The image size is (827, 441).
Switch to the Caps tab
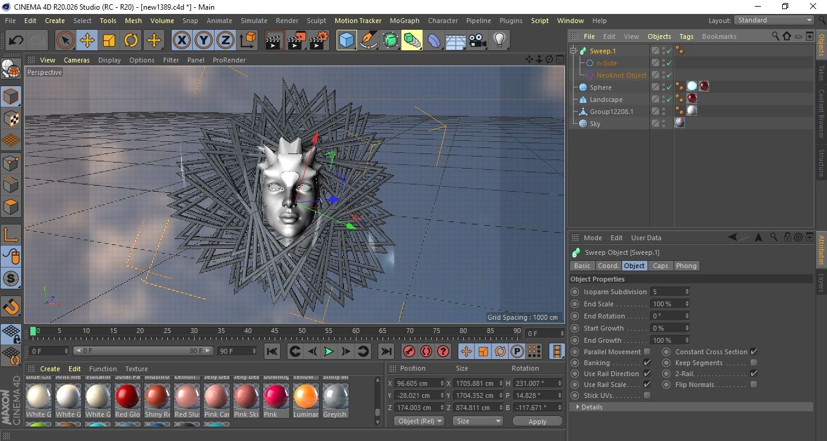click(660, 266)
